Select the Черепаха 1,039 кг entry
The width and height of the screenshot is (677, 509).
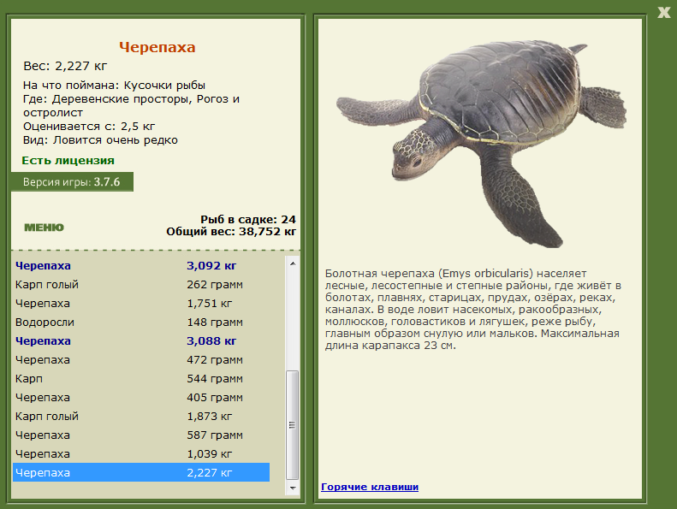tap(141, 453)
